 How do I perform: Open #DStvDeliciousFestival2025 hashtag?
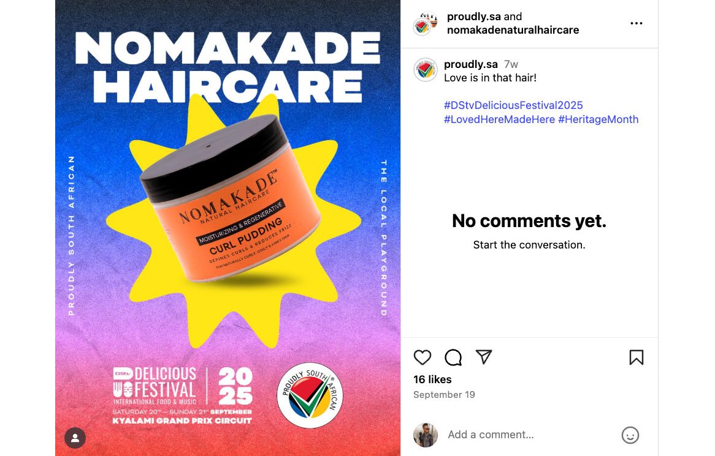point(513,105)
